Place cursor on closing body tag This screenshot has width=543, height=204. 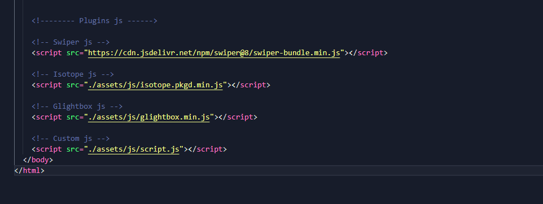[38, 160]
